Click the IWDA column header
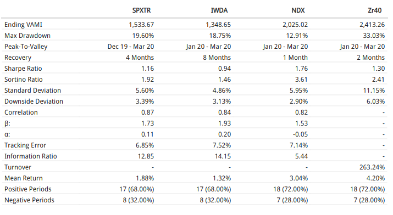Image resolution: width=393 pixels, height=215 pixels. click(219, 10)
